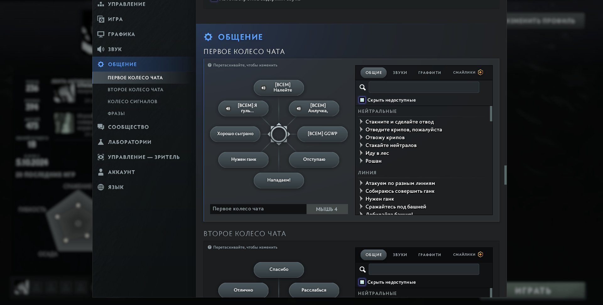
Task: Click the search magnifier in first chat wheel
Action: pos(362,87)
